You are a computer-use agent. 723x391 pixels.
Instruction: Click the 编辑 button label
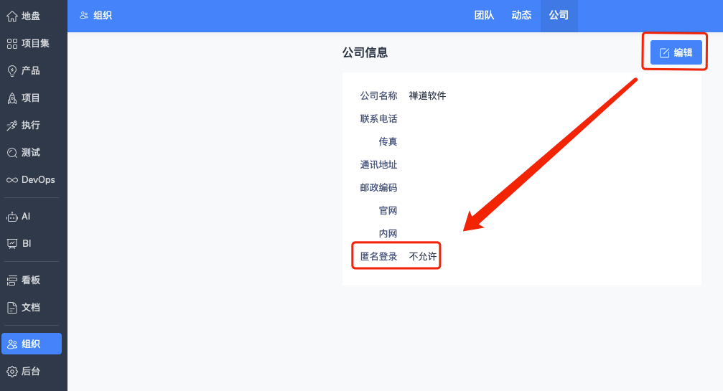click(684, 53)
